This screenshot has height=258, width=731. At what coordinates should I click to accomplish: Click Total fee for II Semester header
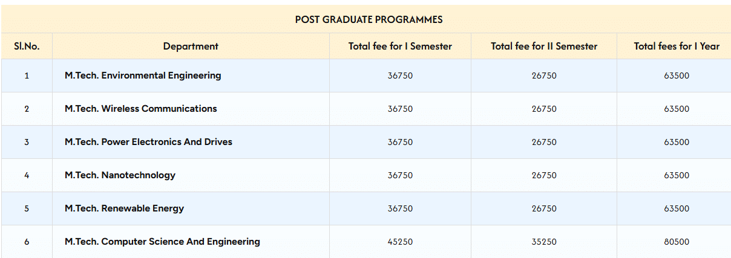point(544,46)
